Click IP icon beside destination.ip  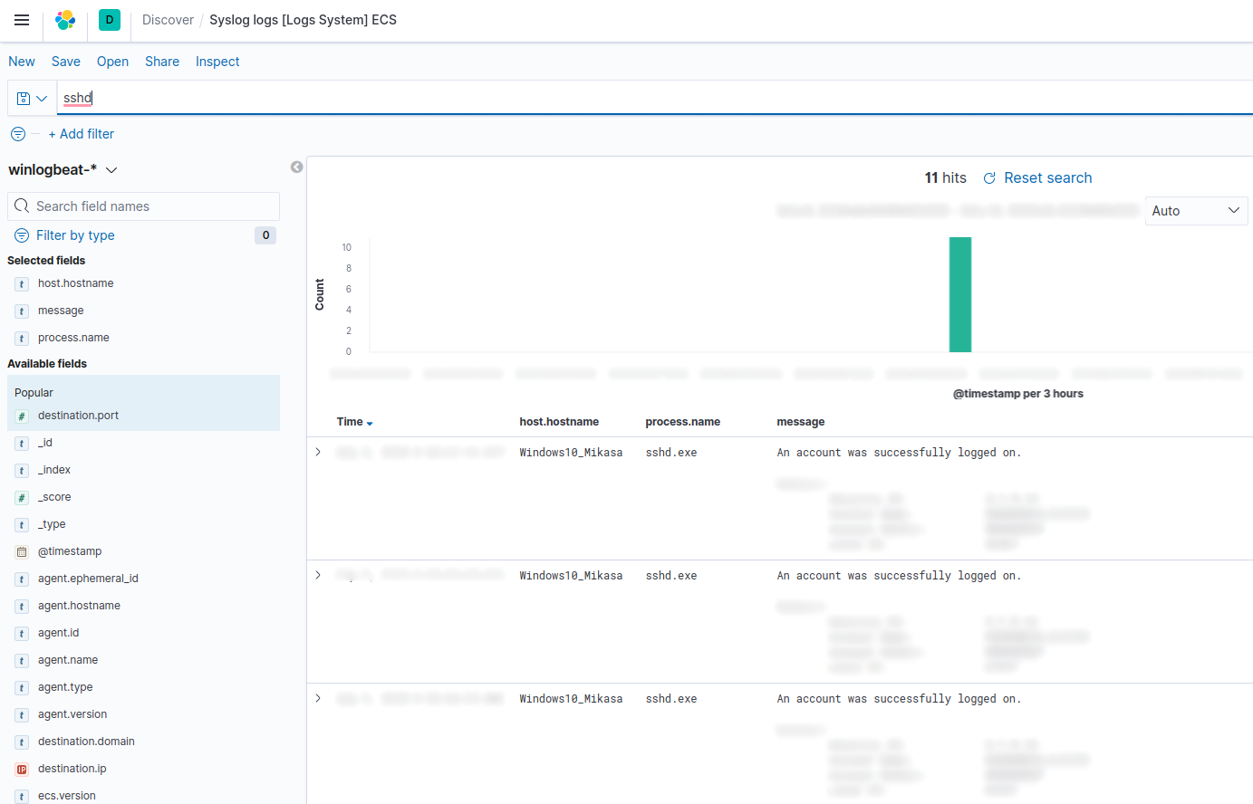click(22, 770)
